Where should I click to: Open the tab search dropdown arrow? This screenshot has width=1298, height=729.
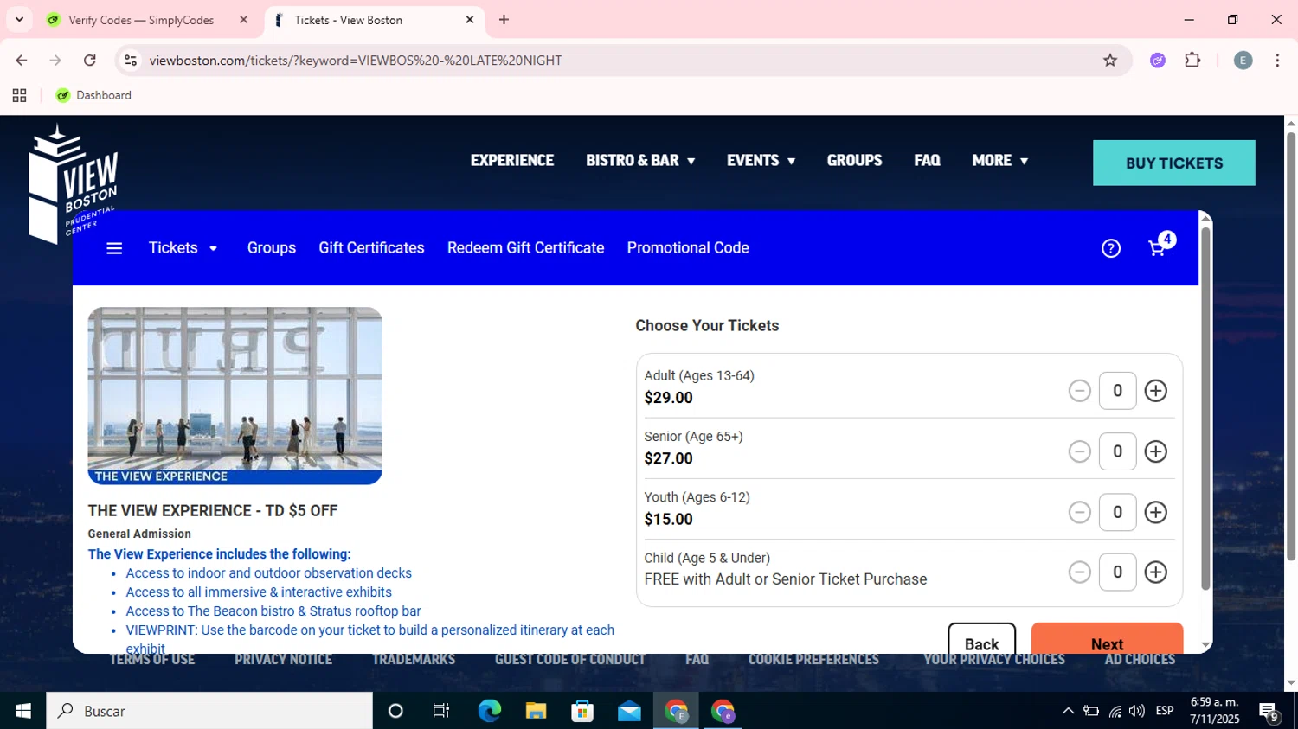(19, 19)
